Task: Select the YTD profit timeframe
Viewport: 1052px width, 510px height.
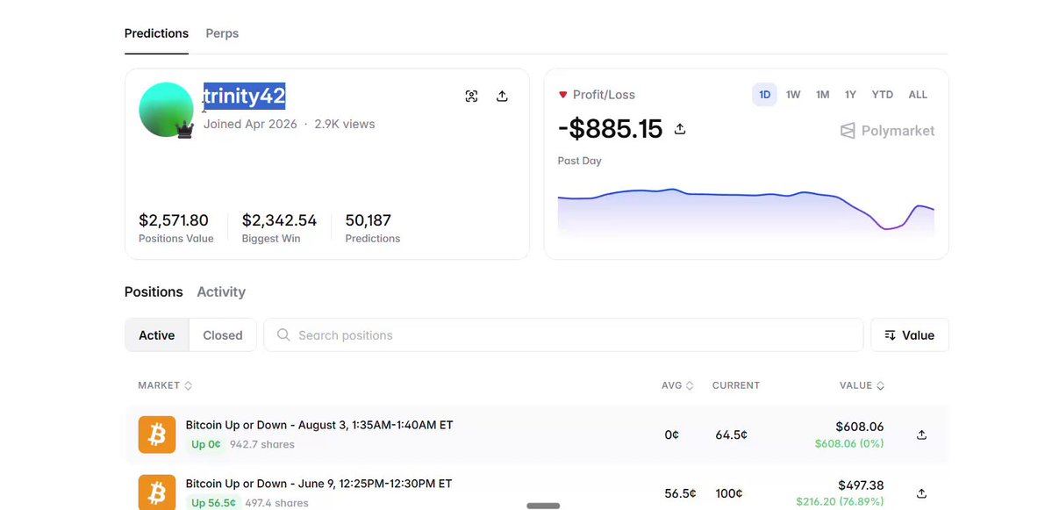Action: [x=883, y=95]
